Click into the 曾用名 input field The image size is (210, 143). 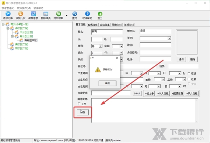pos(155,31)
